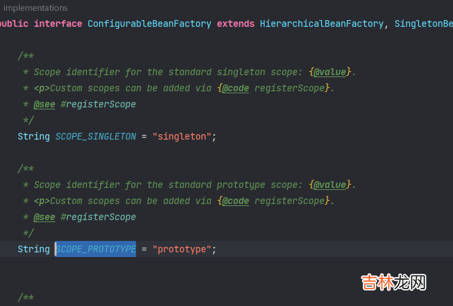Click @code registerScope in singleton Javadoc

tap(275, 88)
